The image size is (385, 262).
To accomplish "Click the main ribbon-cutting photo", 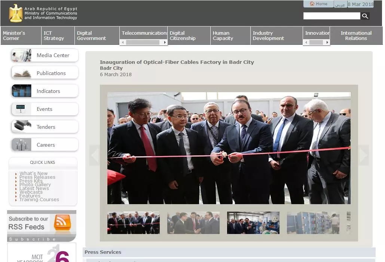I will click(x=229, y=148).
